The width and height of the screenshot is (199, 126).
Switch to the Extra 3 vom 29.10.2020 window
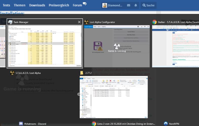[x=126, y=124]
